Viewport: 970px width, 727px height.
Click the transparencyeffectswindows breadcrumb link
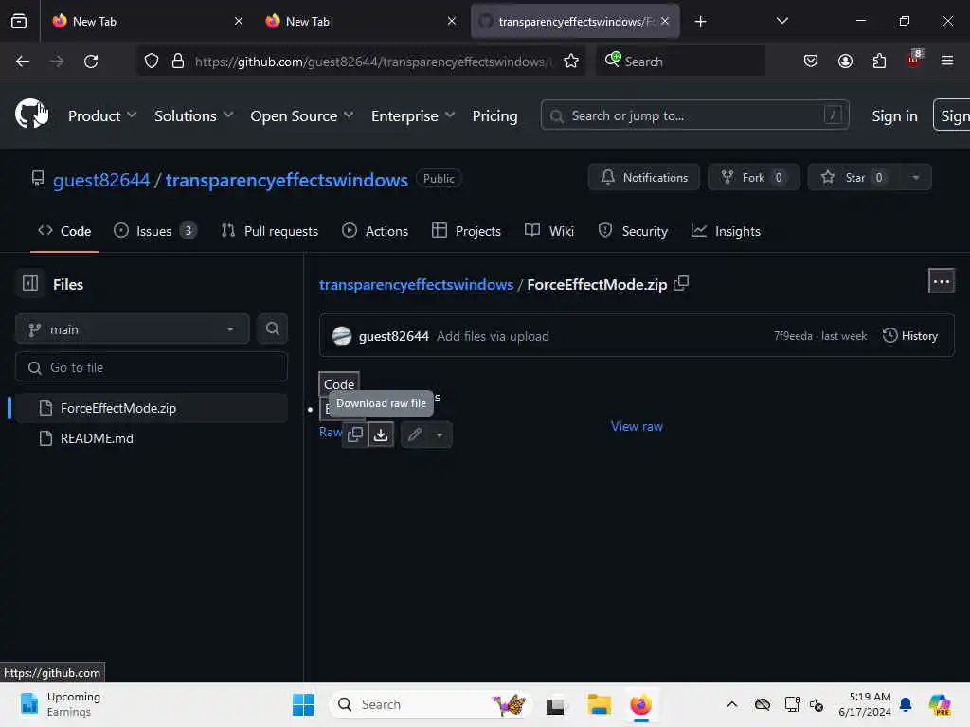point(417,284)
